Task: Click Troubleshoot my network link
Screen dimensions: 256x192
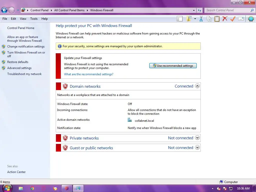Action: pyautogui.click(x=24, y=74)
